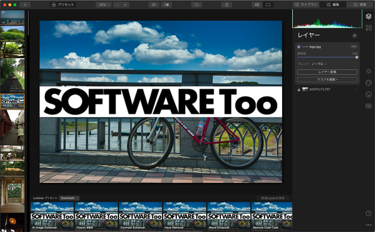
Task: Open the Canvas tools ruler icon
Action: coord(368,28)
